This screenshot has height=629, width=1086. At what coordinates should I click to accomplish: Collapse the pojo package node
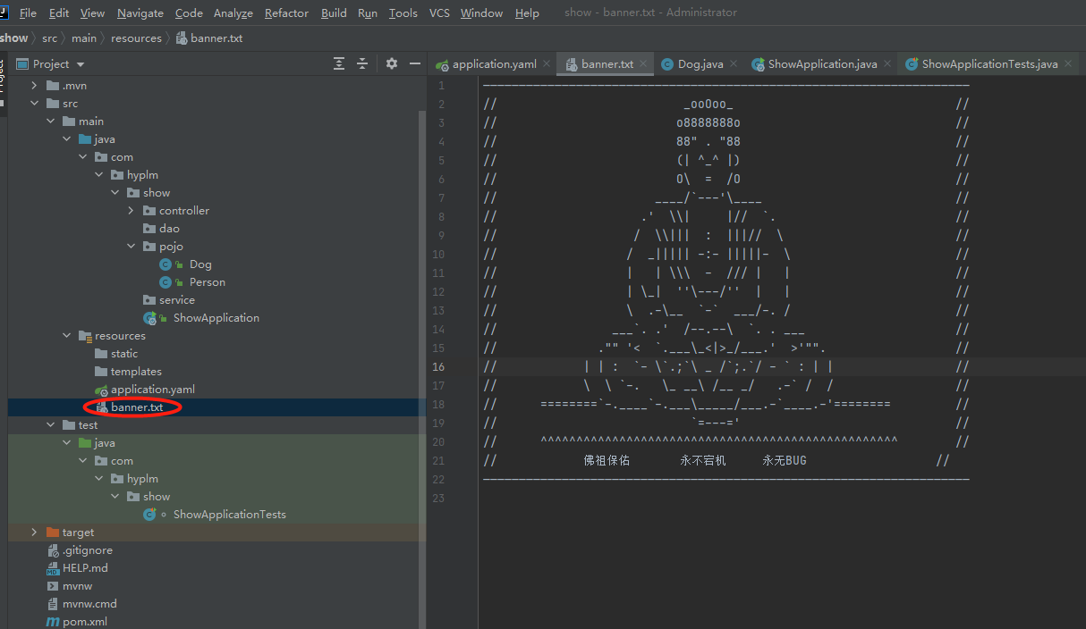pyautogui.click(x=131, y=246)
